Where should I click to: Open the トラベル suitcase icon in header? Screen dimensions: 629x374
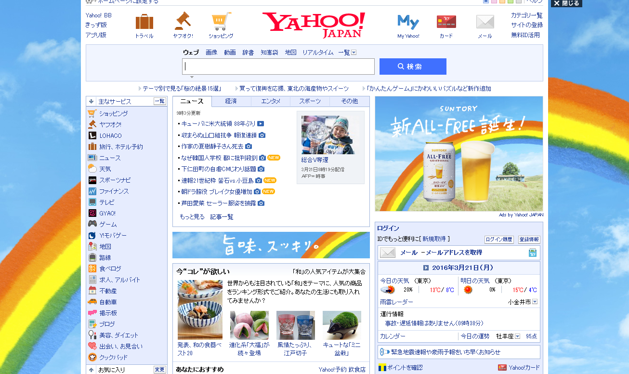pyautogui.click(x=144, y=22)
